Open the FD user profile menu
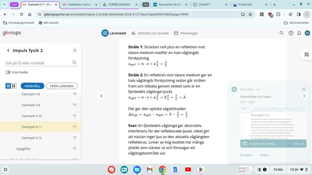Image resolution: width=312 pixels, height=175 pixels. (x=307, y=33)
